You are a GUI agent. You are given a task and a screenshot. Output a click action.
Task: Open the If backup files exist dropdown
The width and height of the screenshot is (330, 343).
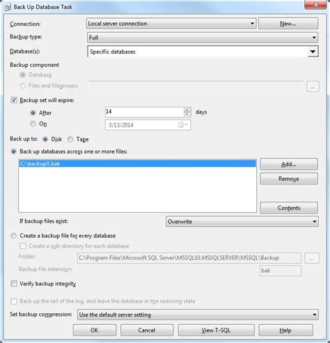click(x=242, y=221)
